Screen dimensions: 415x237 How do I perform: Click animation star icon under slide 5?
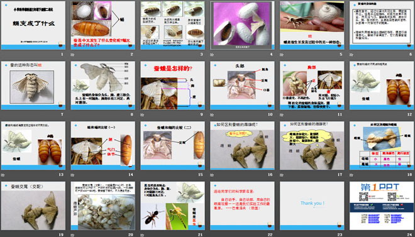pyautogui.click(x=282, y=55)
